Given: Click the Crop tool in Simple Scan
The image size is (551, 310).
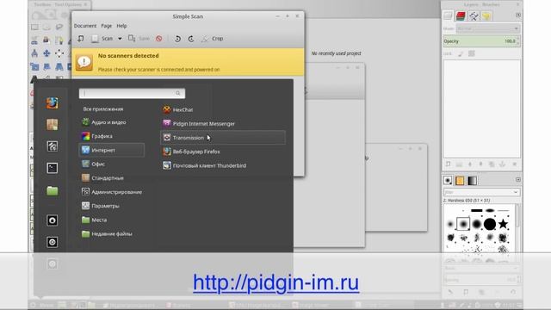Looking at the screenshot, I should [x=213, y=39].
